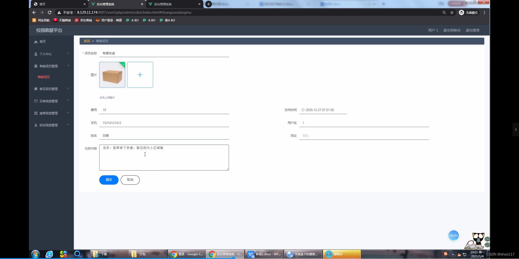
Task: Click 个人中心 user icon in sidebar
Action: 36,54
